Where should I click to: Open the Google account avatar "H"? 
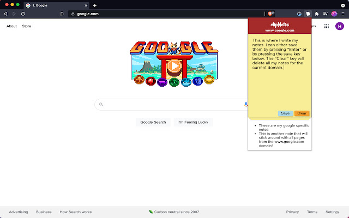[339, 26]
